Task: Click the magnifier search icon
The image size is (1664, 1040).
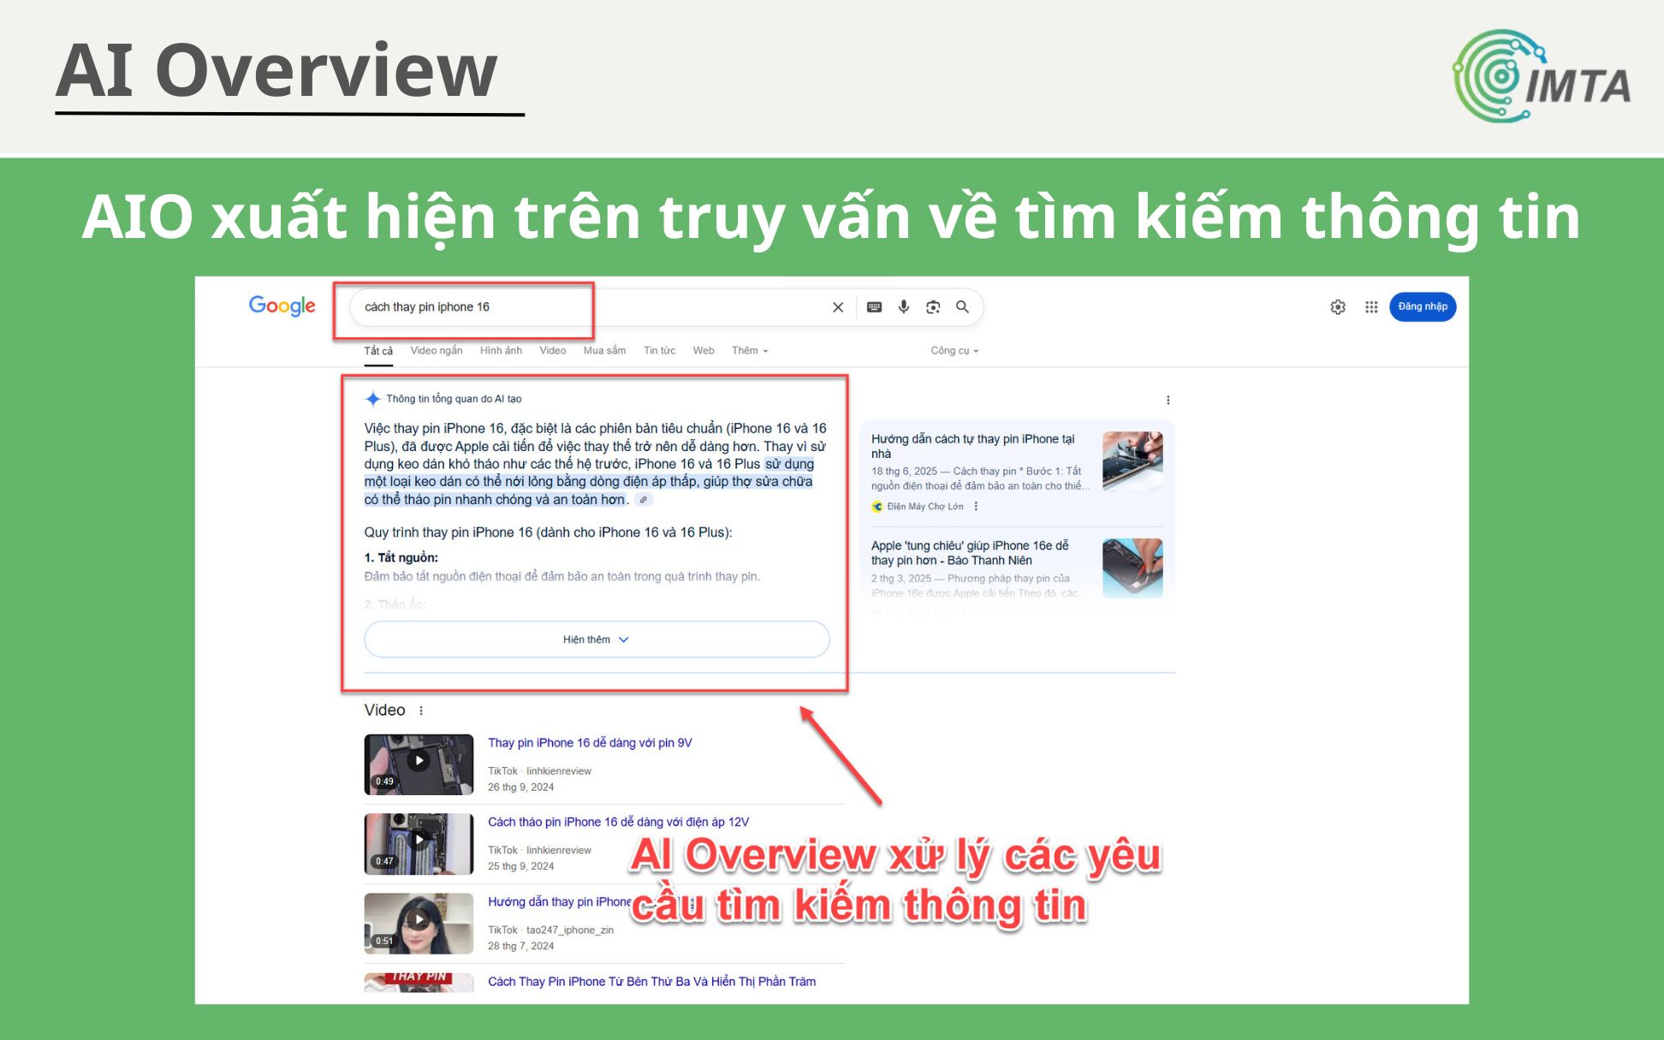Action: [962, 306]
